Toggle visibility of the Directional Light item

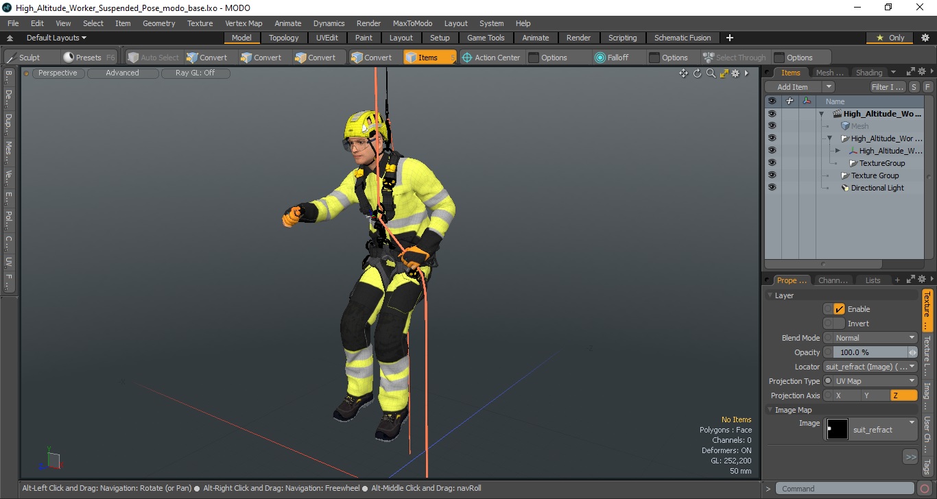tap(772, 187)
